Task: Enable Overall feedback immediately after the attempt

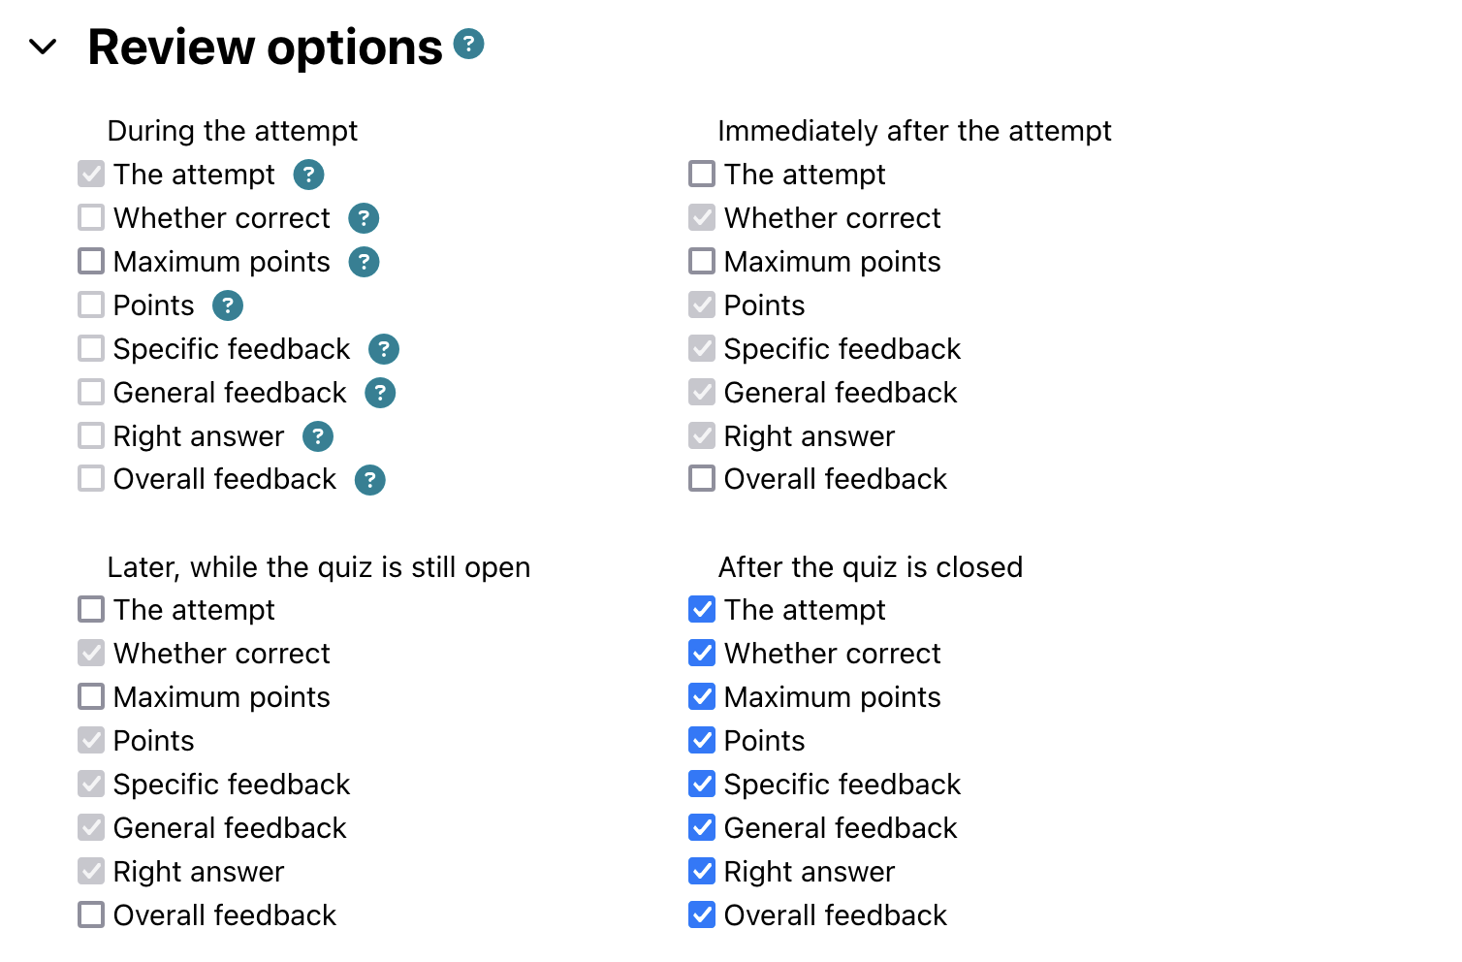Action: 702,478
